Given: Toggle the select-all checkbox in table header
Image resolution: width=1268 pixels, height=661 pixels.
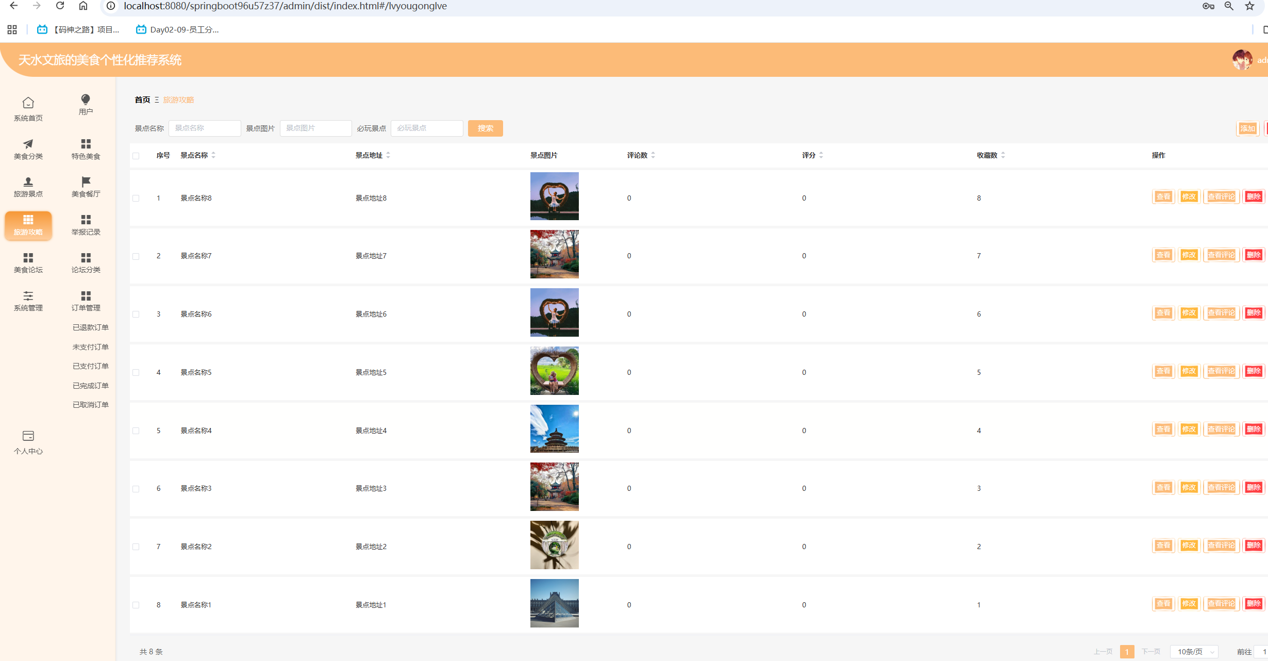Looking at the screenshot, I should click(x=136, y=156).
